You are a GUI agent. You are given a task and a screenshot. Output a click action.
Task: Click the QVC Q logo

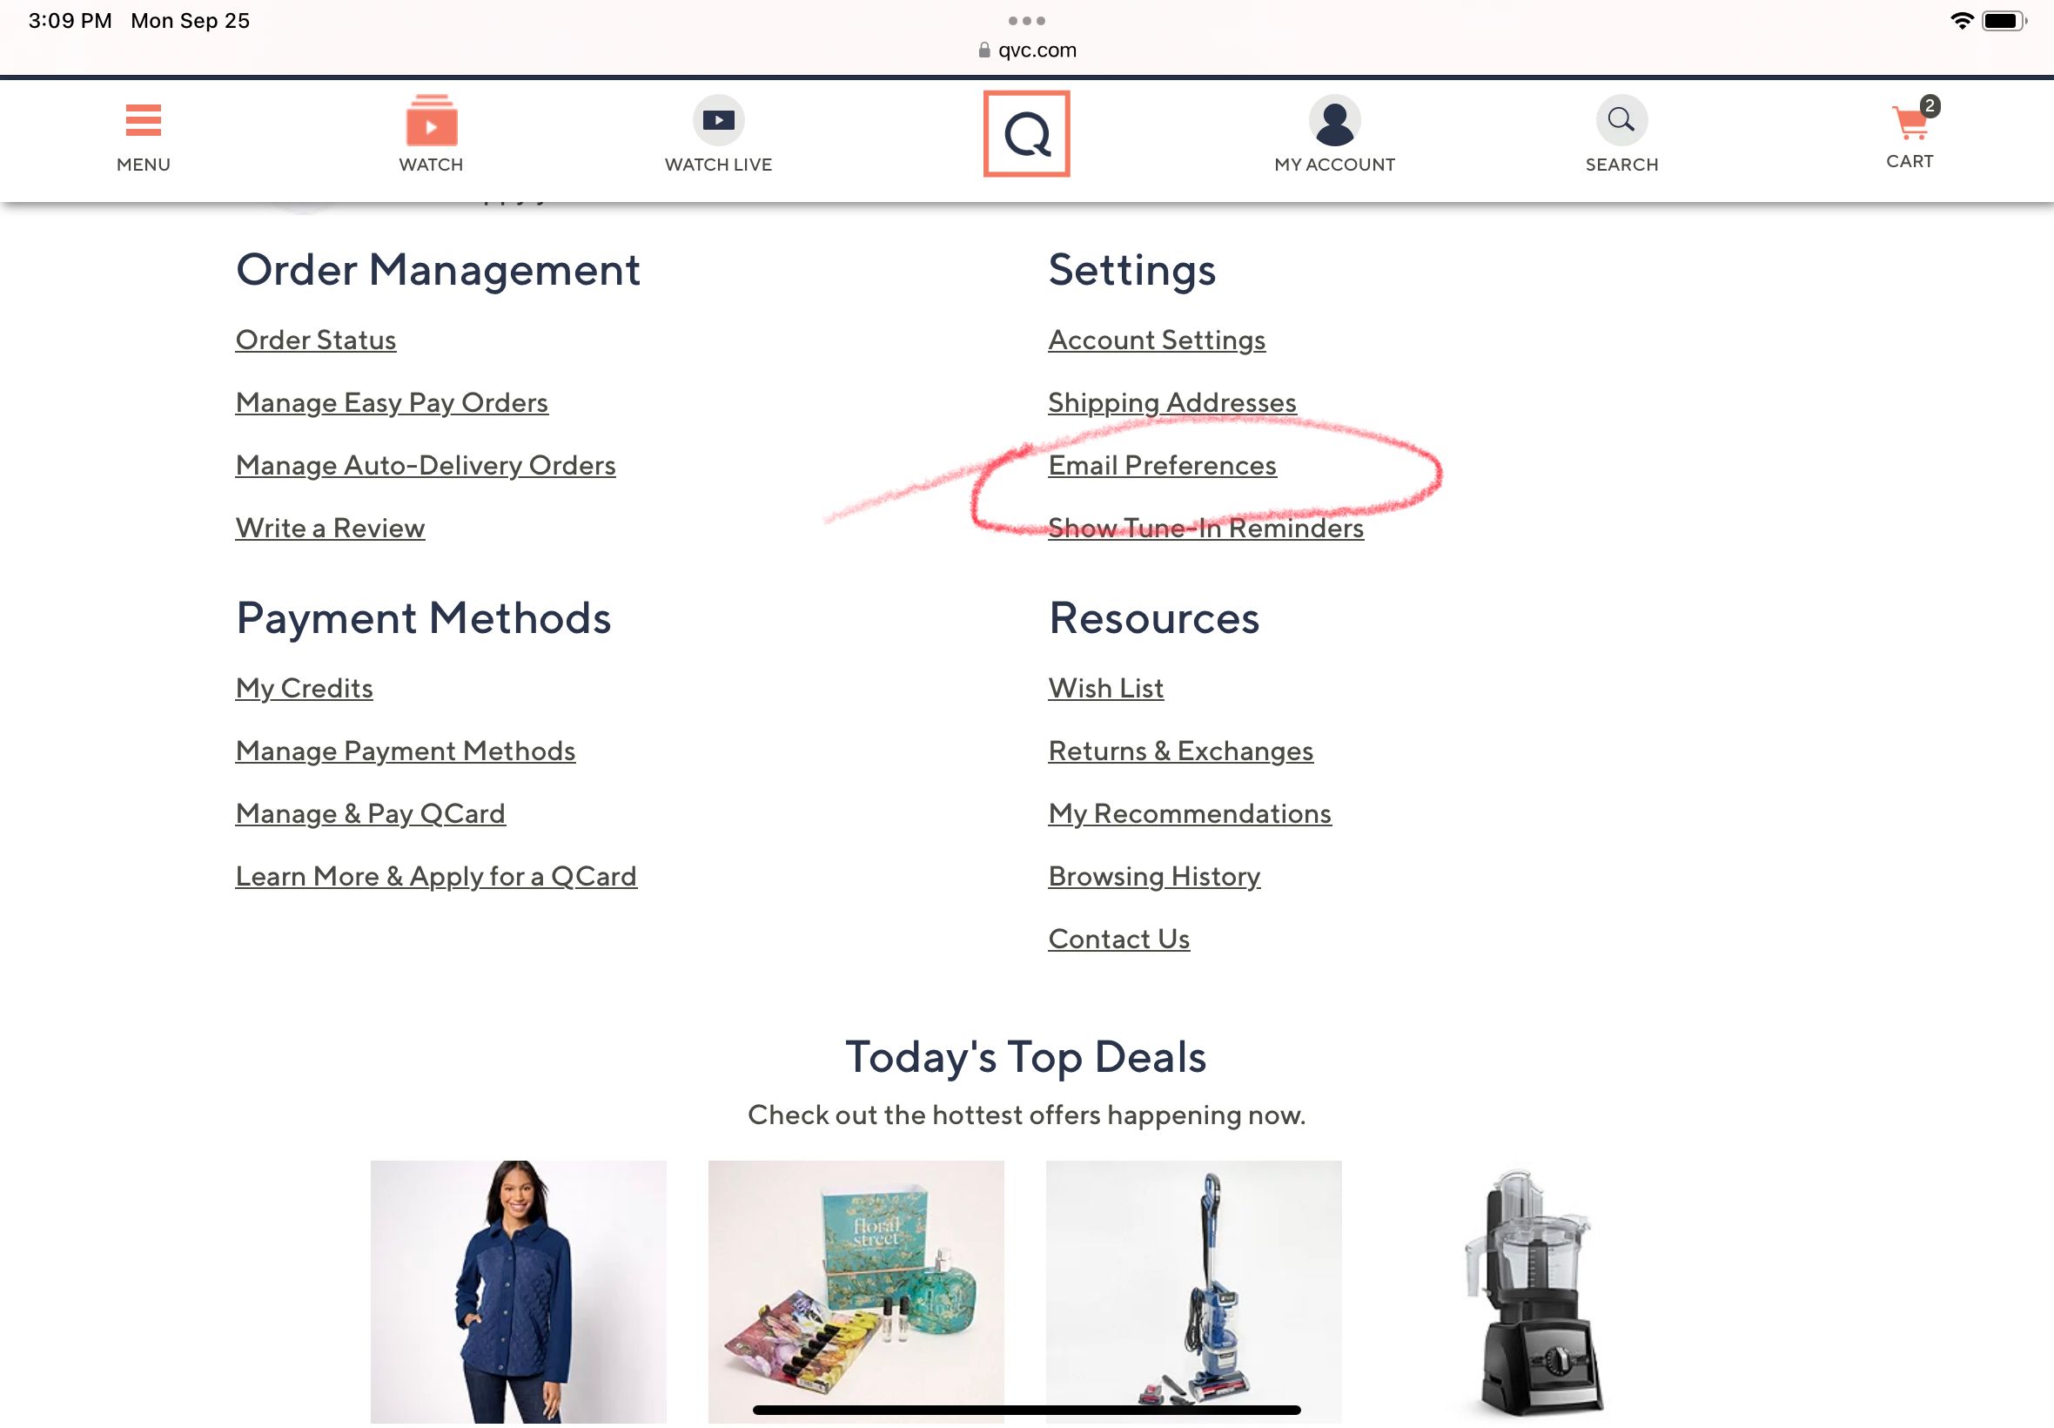[1026, 134]
